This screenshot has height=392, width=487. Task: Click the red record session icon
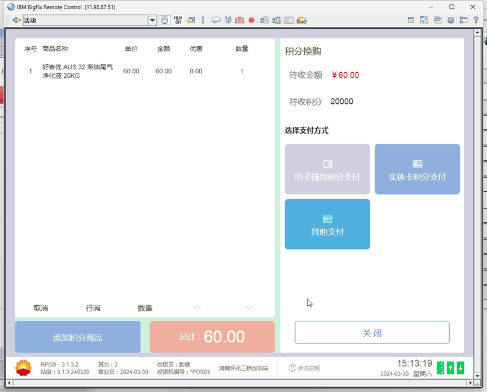pyautogui.click(x=252, y=20)
